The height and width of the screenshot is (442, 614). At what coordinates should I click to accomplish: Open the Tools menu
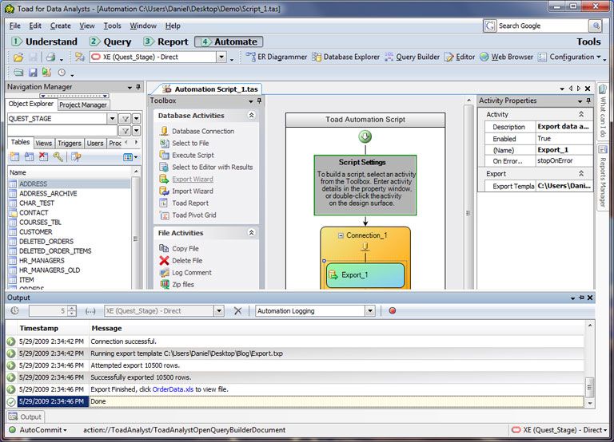pyautogui.click(x=112, y=26)
